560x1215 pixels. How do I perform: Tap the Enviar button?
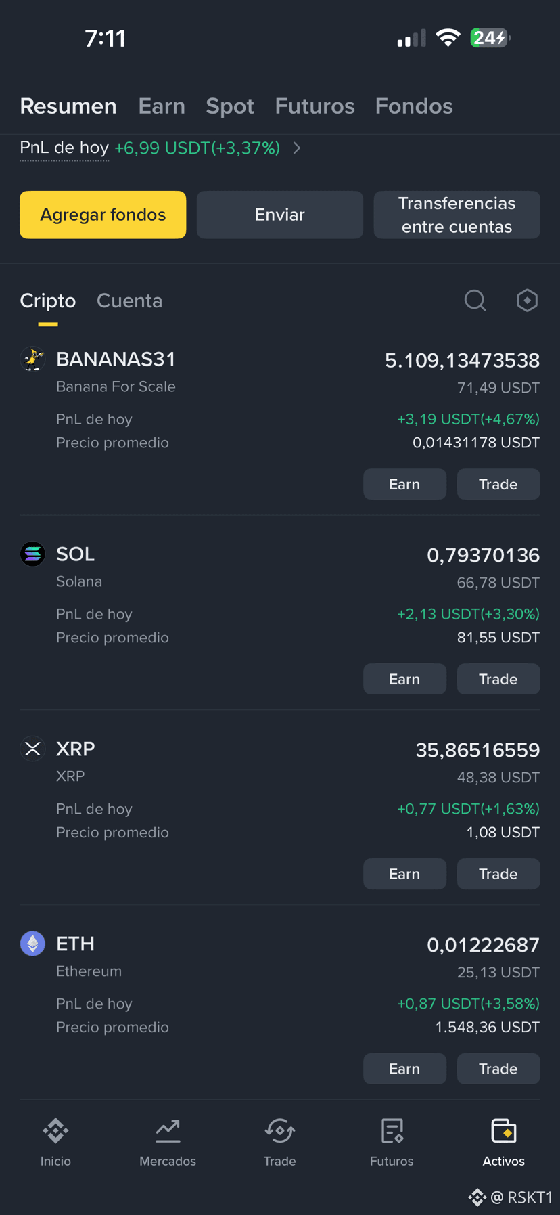coord(280,215)
